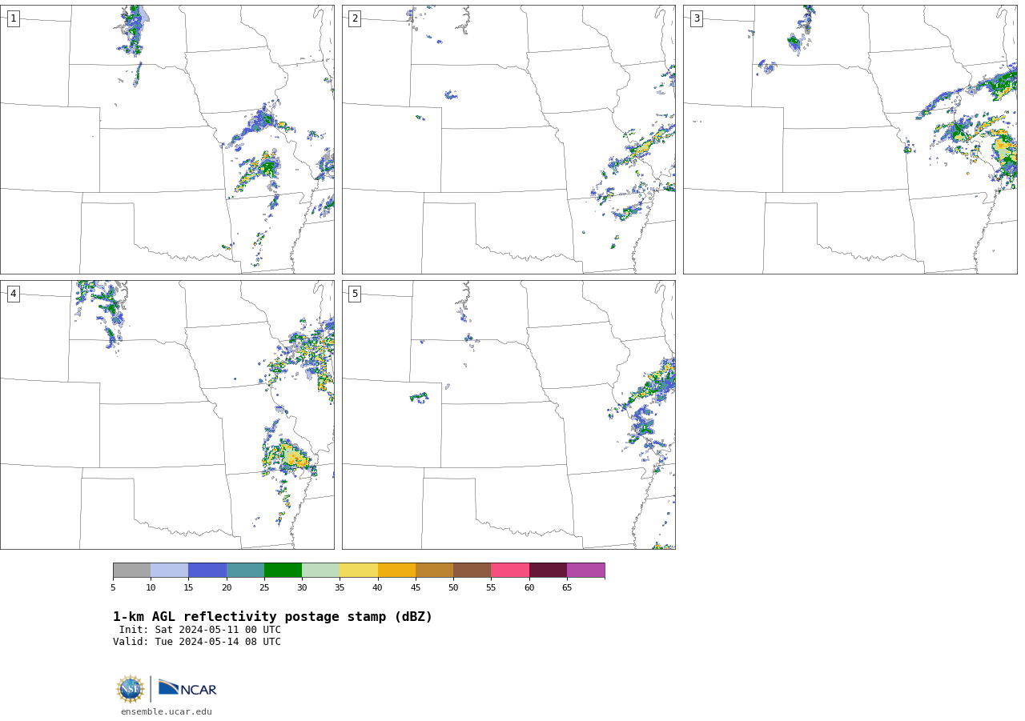
Task: Click the NCAR logo
Action: pos(187,688)
